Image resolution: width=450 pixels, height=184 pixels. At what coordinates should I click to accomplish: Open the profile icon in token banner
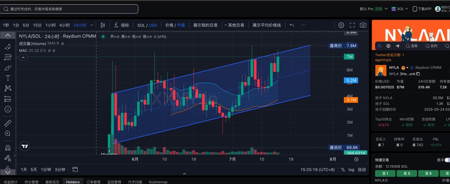coord(379,46)
